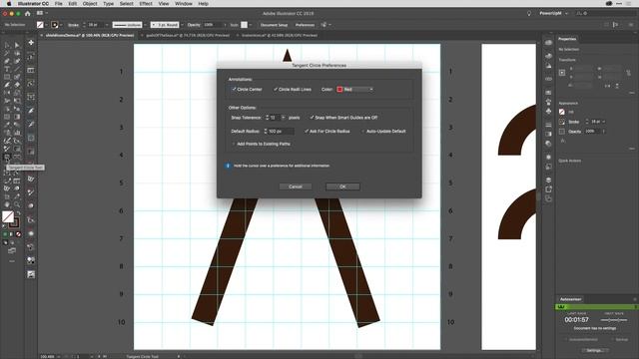This screenshot has height=359, width=639.
Task: Click the toolbar Fill color swatch
Action: tap(8, 216)
